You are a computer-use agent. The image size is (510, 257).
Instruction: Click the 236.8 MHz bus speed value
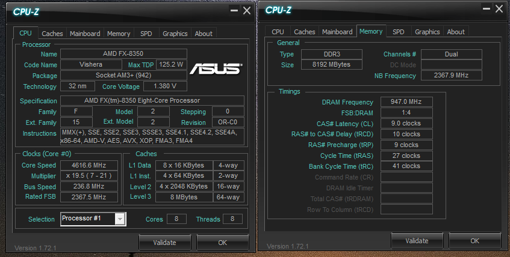click(x=89, y=187)
